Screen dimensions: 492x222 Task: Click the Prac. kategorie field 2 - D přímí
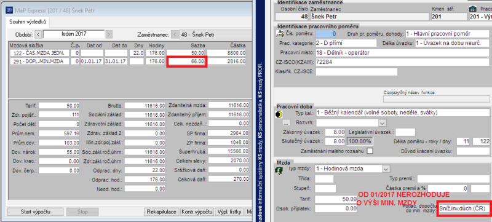coord(346,43)
